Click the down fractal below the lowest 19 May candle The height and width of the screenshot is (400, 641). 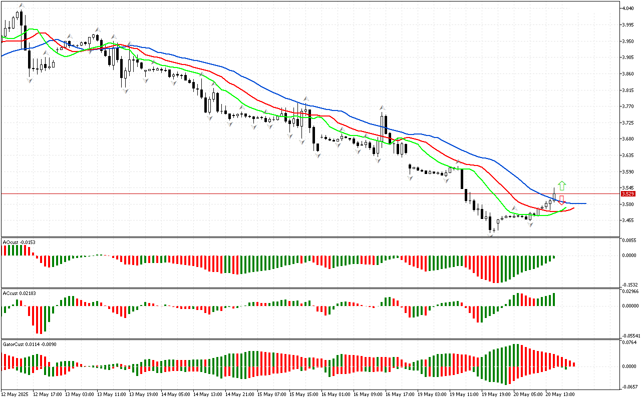pos(491,234)
